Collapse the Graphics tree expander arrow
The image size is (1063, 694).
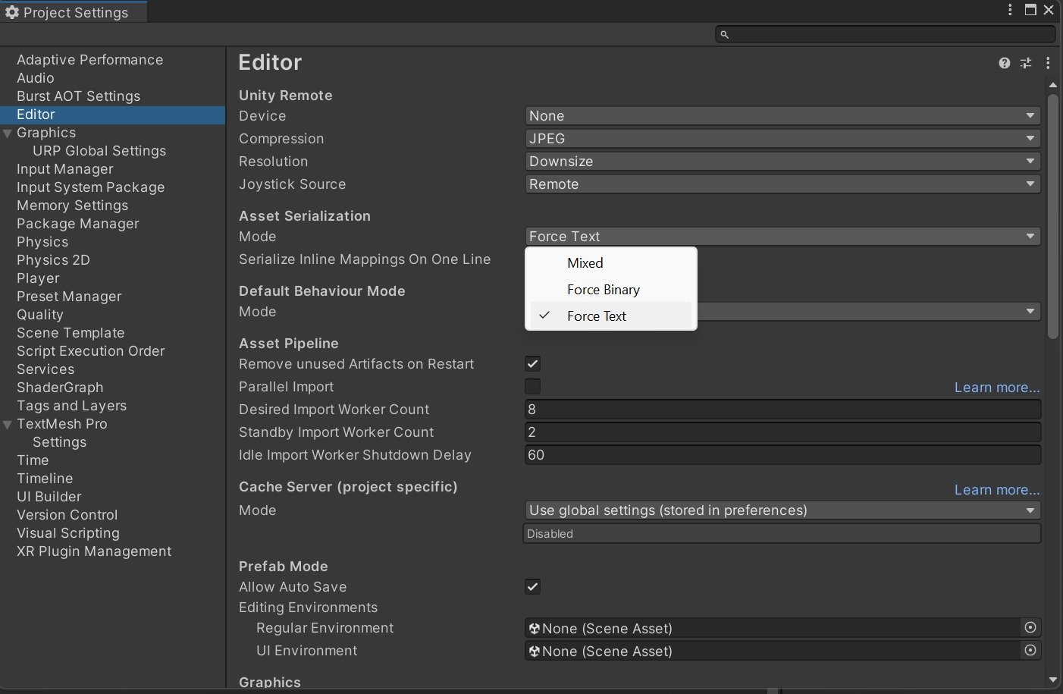pyautogui.click(x=8, y=133)
